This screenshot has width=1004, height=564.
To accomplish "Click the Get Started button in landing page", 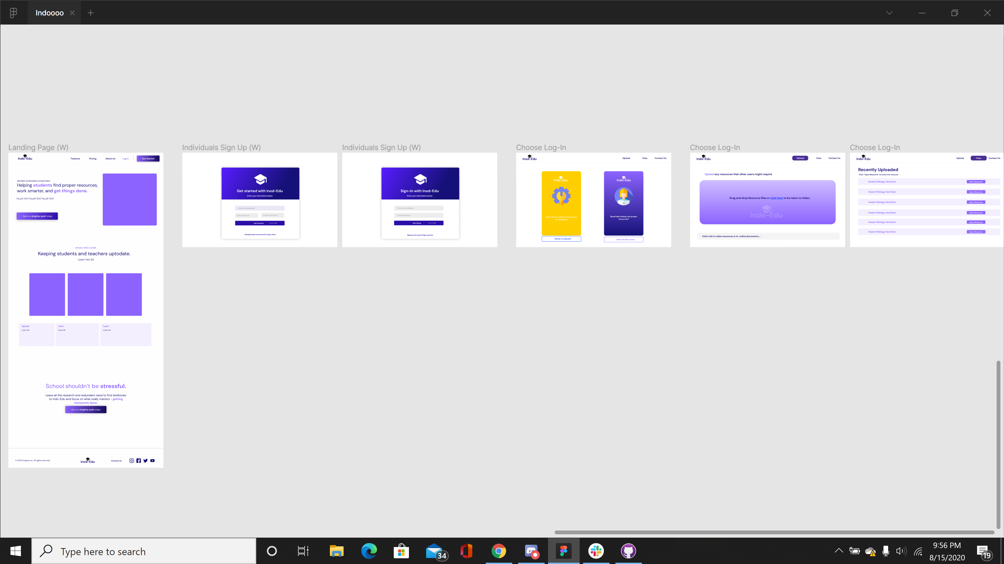I will [x=148, y=158].
